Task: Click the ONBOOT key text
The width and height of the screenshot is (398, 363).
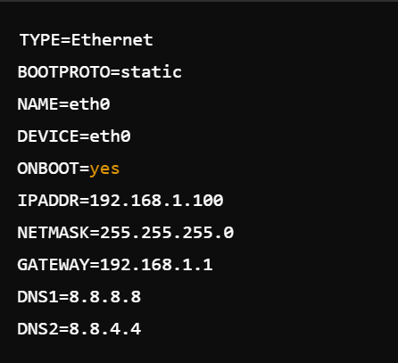Action: click(x=48, y=169)
